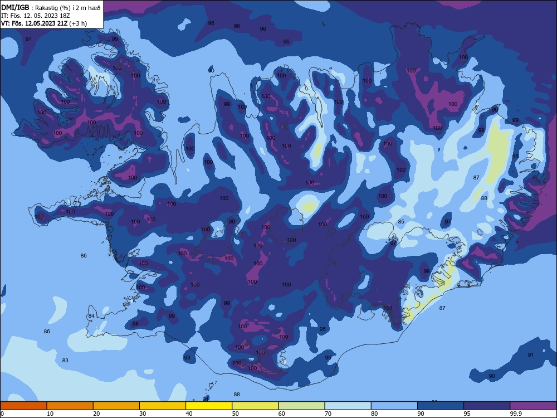Click the light blue 80–90 legend swatch

pos(394,406)
